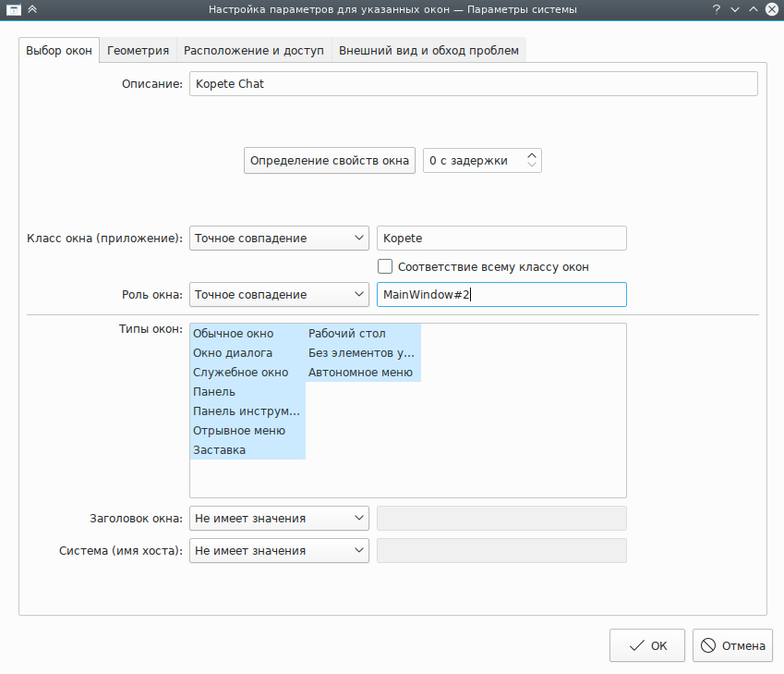Click the window class field containing 'Kopete'
This screenshot has height=674, width=784.
tap(501, 239)
